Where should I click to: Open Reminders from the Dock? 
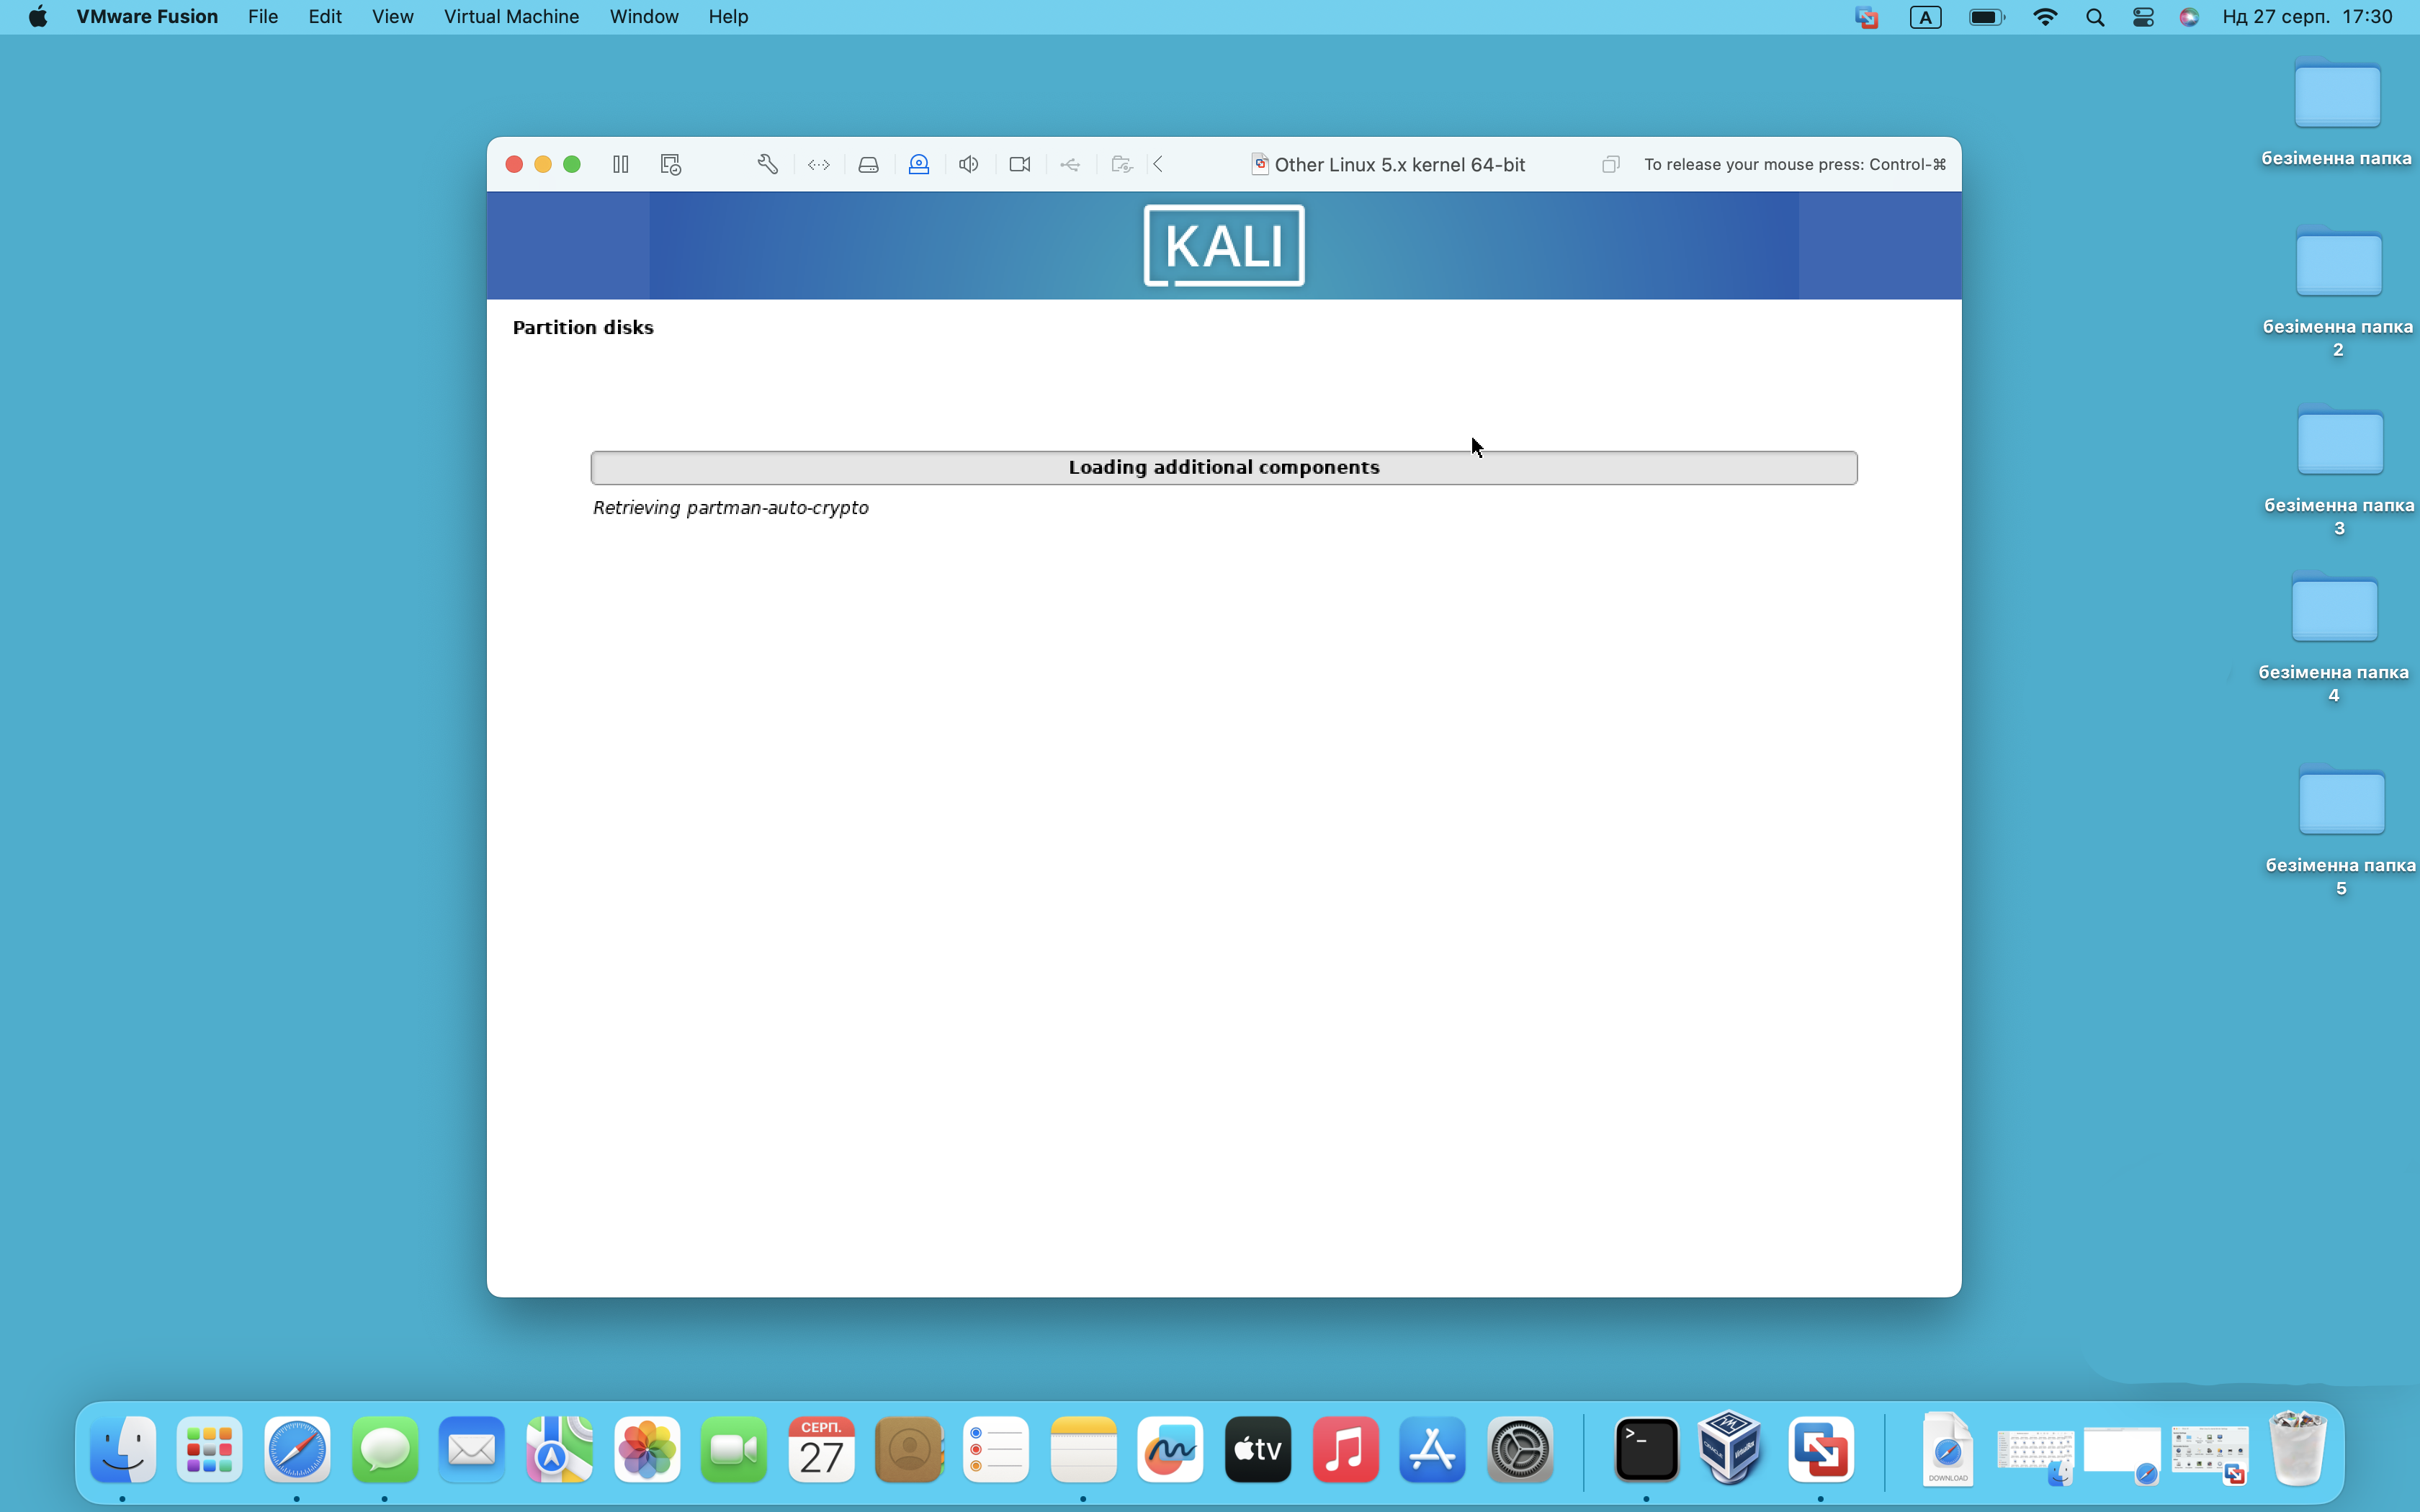tap(996, 1449)
